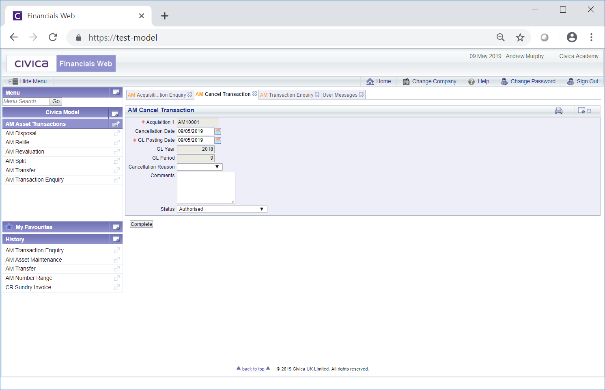
Task: Click the user name Andrew.Murphy
Action: pos(525,56)
